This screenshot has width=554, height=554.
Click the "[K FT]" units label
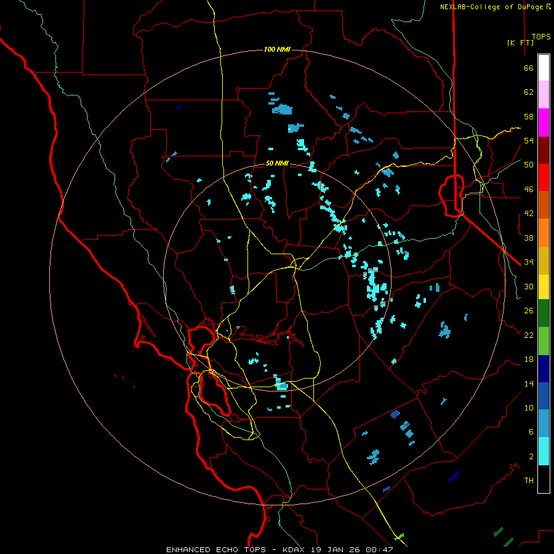tap(520, 42)
